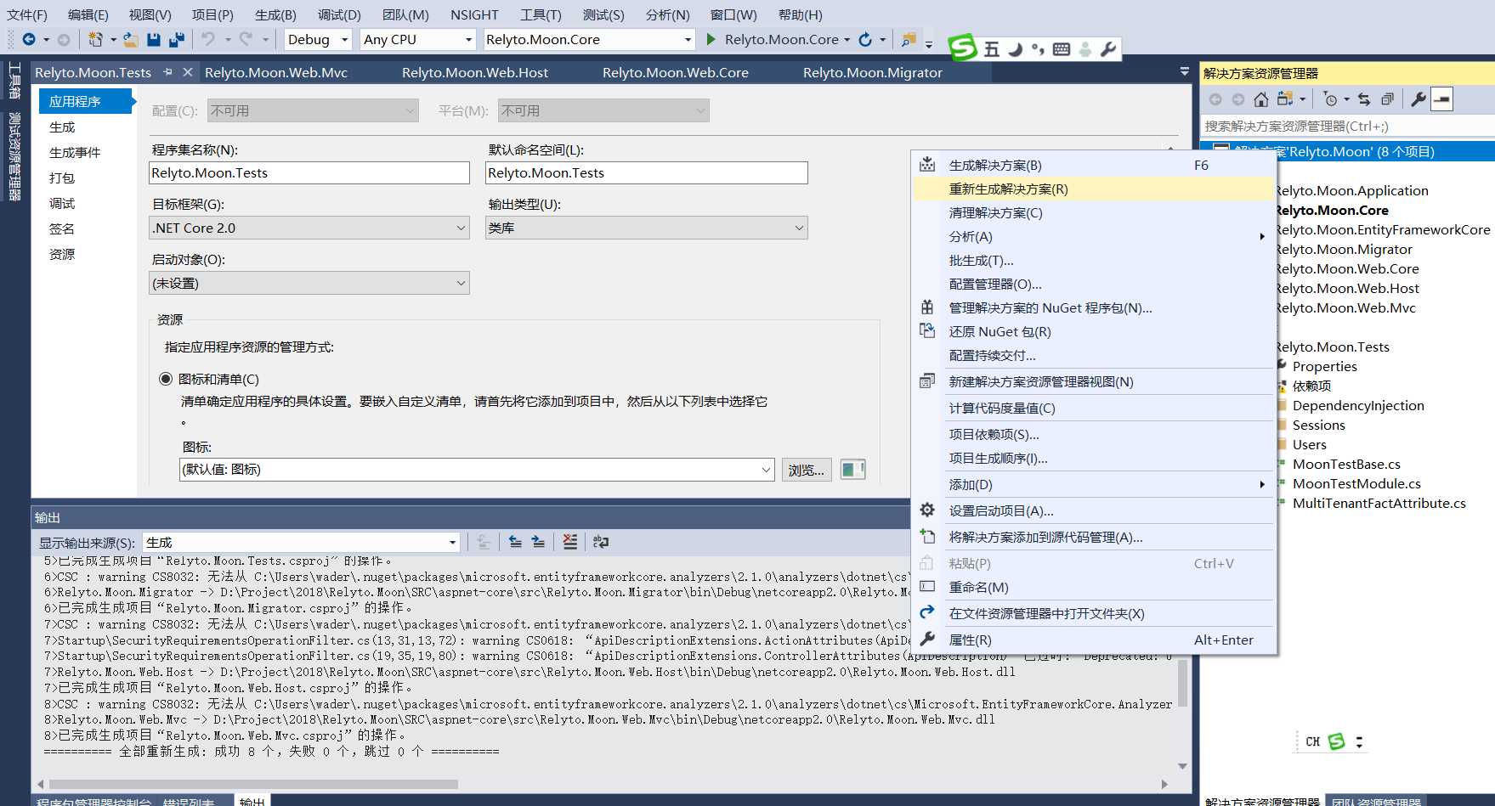
Task: Click the Relyto.Moon.Core run button label
Action: [782, 39]
